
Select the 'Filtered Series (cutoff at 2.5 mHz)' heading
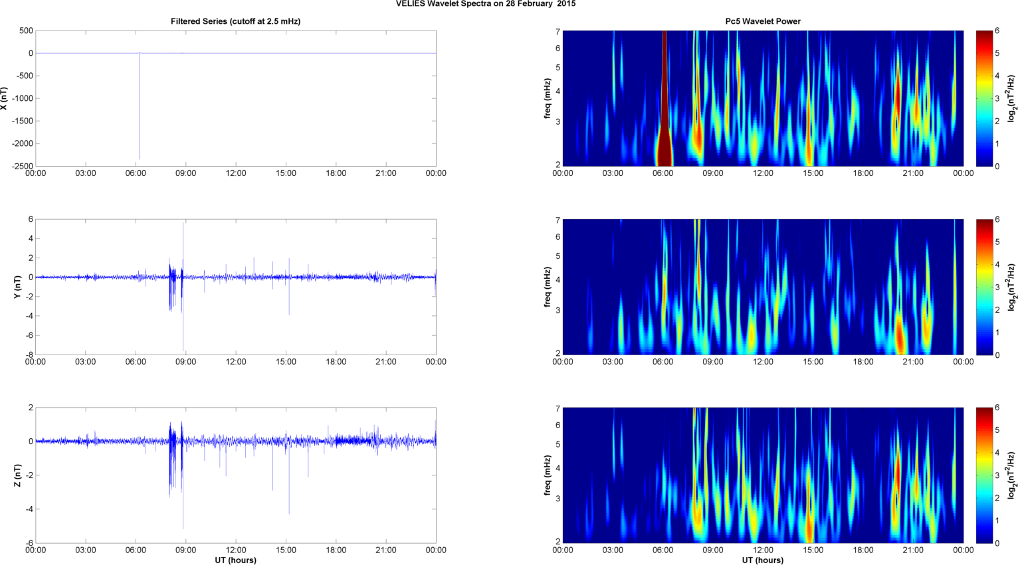pyautogui.click(x=235, y=21)
